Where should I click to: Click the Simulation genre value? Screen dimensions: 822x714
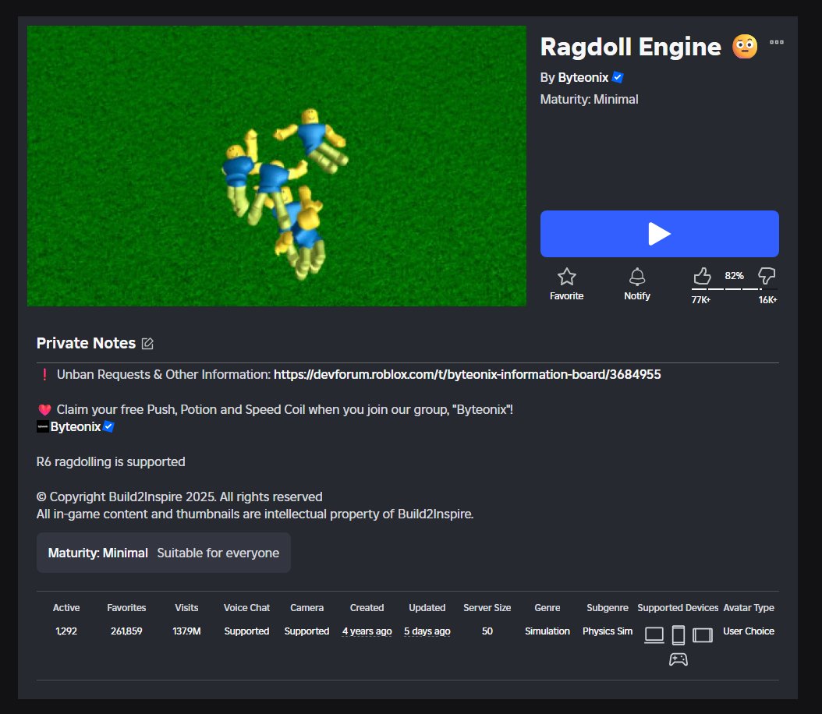547,631
